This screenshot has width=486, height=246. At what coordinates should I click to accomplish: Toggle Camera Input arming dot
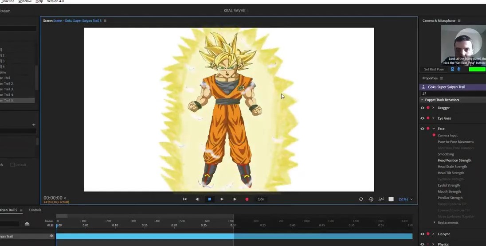coord(434,135)
